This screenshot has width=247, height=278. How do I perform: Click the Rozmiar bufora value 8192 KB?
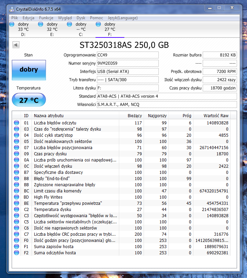[220, 55]
